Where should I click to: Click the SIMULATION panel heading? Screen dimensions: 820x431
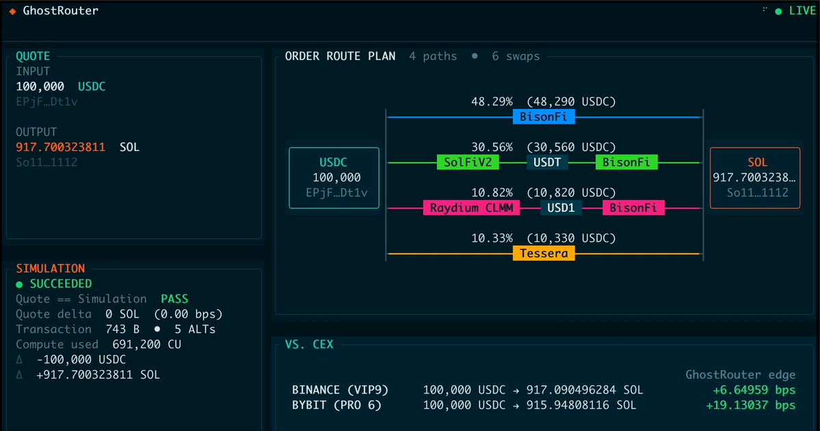pyautogui.click(x=50, y=268)
